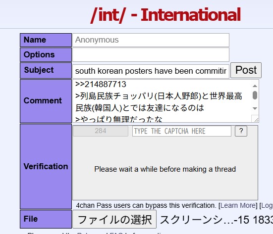273x234 pixels.
Task: Focus the TYPE THE CAPTCHA HERE field
Action: point(182,131)
